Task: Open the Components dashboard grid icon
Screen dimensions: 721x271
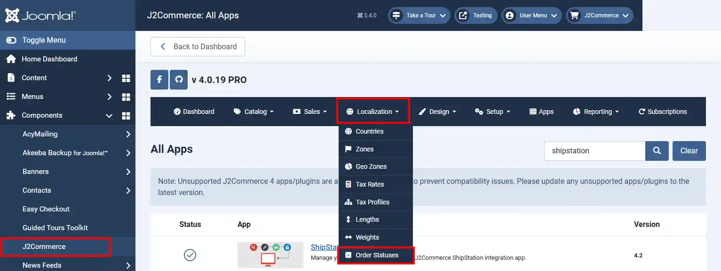Action: 126,115
